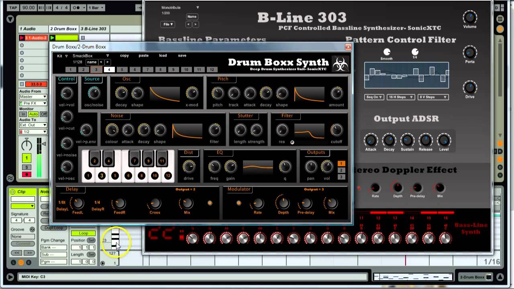
Task: Set monitor to Off
Action: click(x=43, y=114)
